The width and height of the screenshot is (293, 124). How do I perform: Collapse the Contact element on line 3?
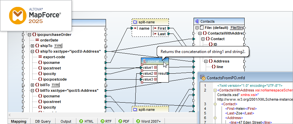coord(215,104)
